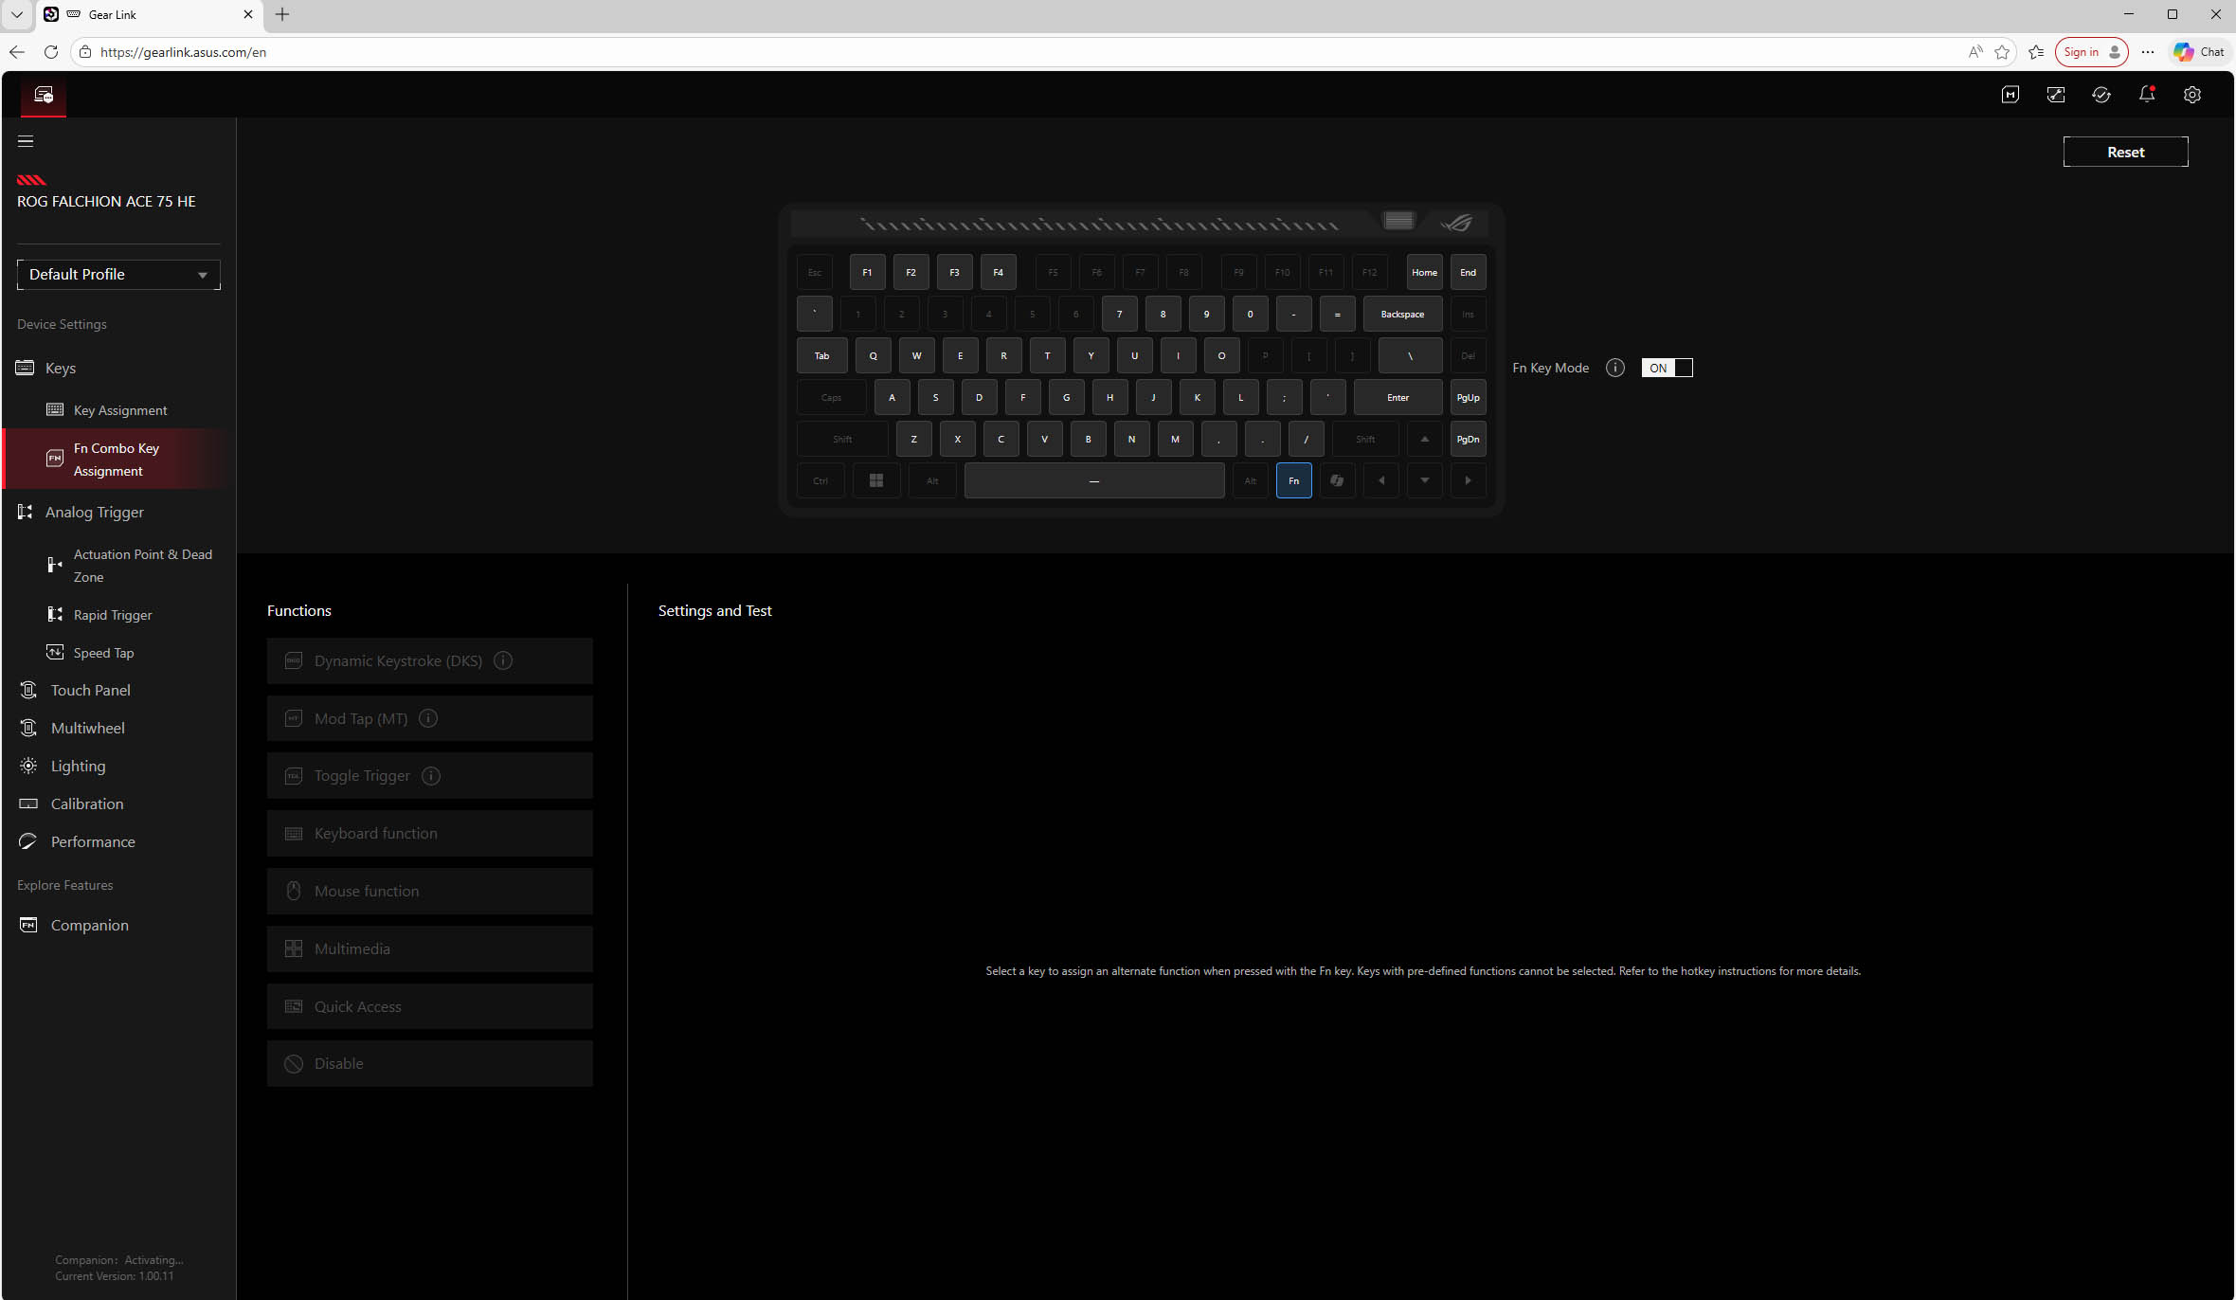Select the Backspace key on keyboard
The image size is (2236, 1300).
coord(1402,314)
